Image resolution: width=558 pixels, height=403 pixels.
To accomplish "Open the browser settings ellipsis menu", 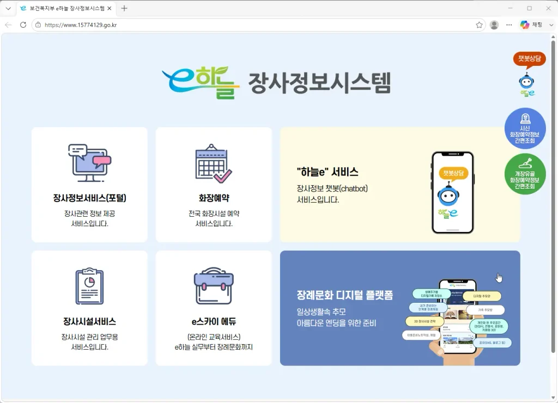I will tap(509, 25).
